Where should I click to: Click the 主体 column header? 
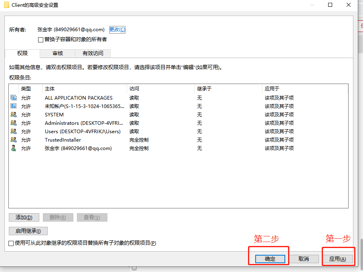[x=85, y=89]
